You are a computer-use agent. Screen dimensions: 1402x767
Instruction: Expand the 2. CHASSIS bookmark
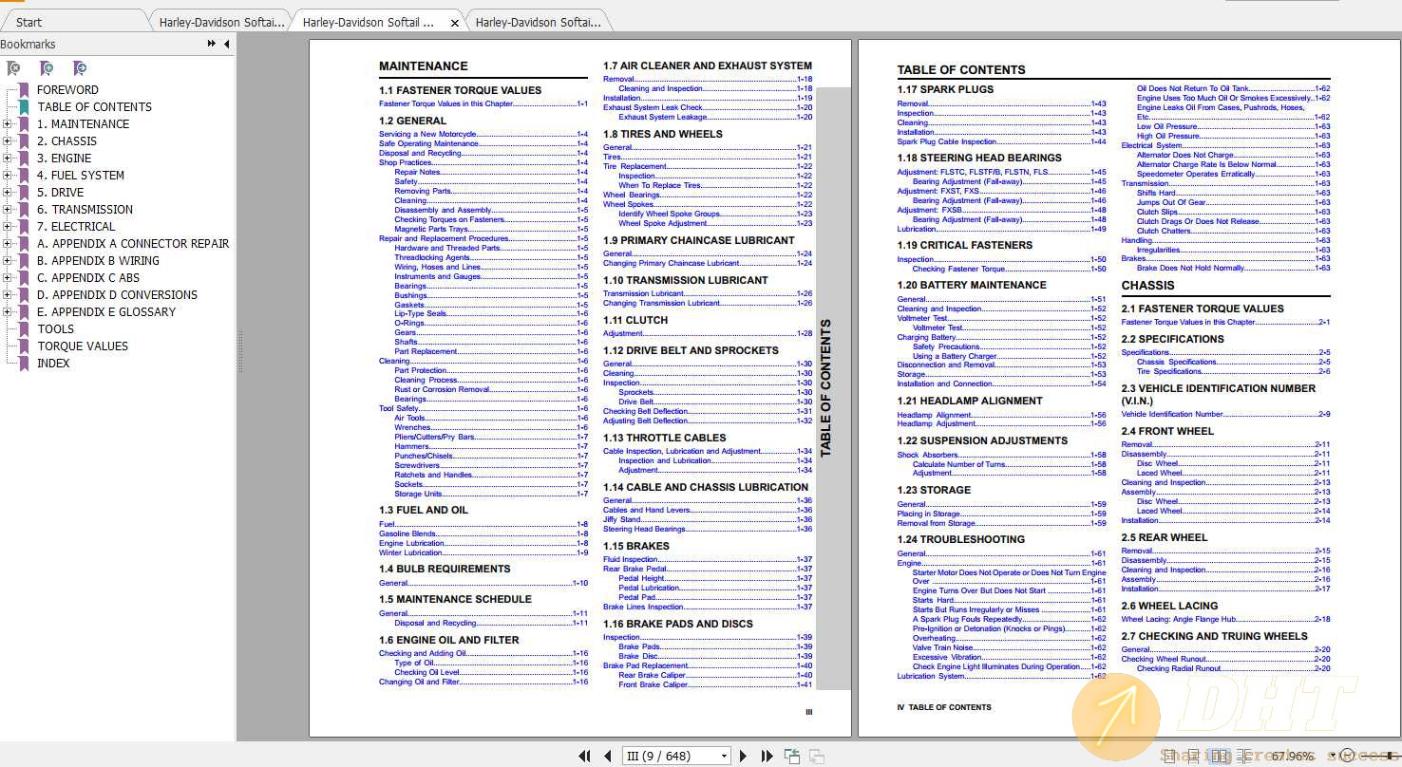(x=8, y=141)
